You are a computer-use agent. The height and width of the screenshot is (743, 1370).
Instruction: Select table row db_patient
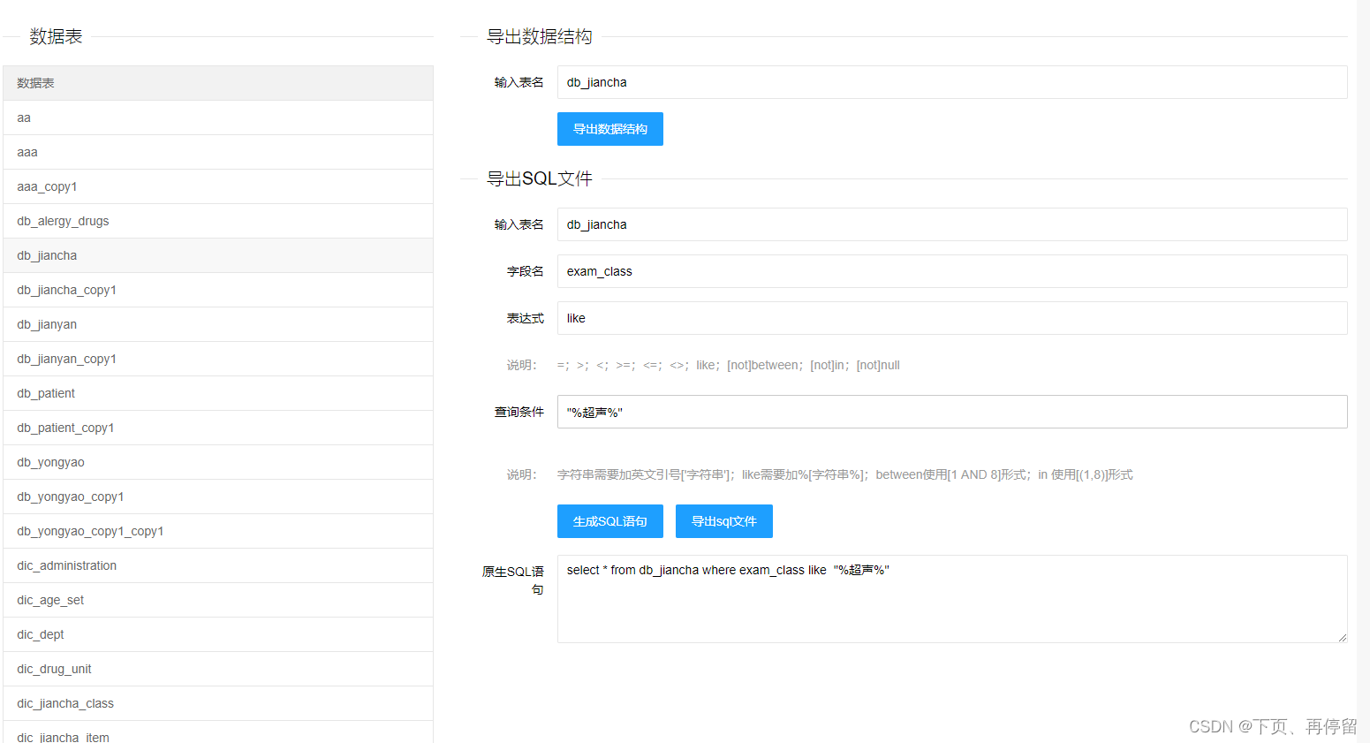point(218,393)
